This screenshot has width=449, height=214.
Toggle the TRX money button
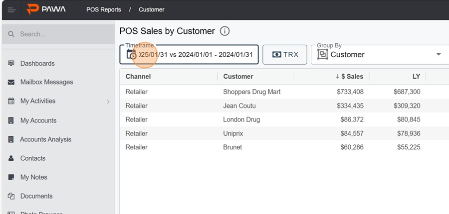point(285,55)
